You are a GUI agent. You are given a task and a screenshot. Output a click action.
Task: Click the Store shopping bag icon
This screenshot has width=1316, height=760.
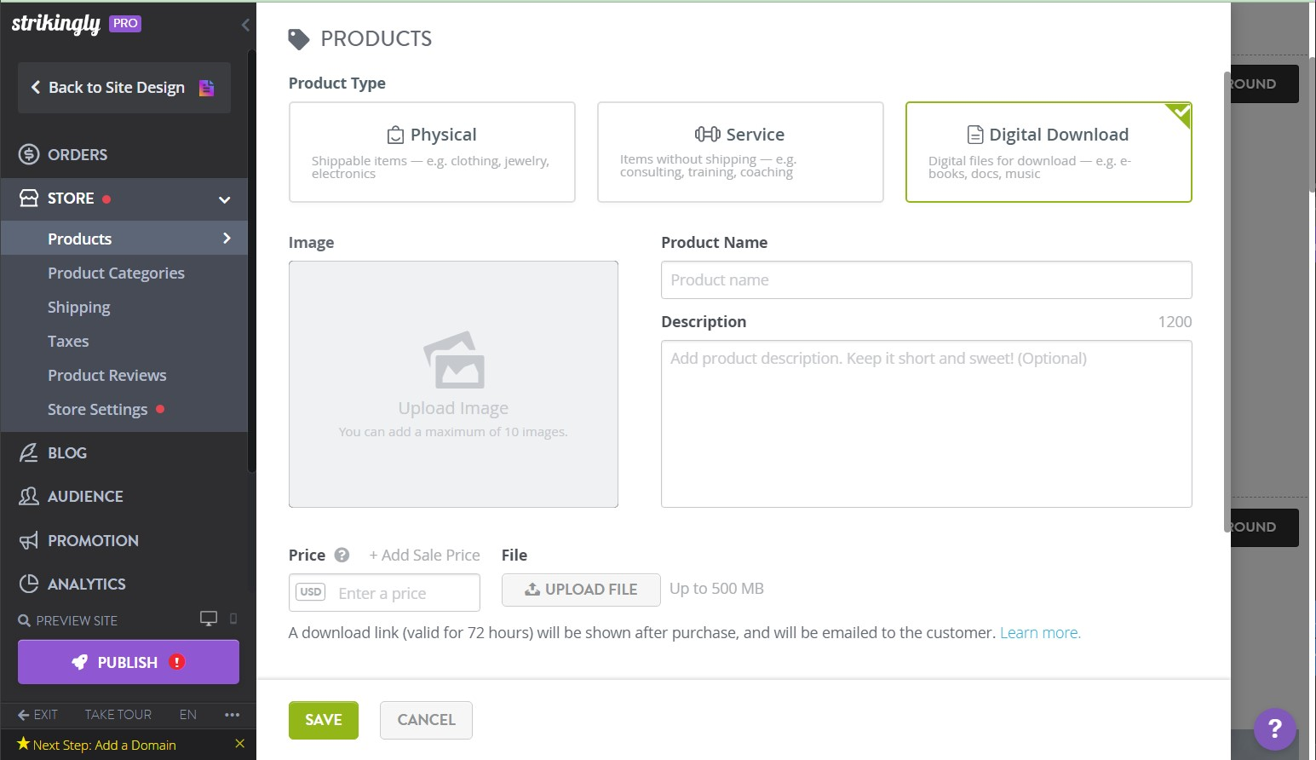(x=29, y=198)
